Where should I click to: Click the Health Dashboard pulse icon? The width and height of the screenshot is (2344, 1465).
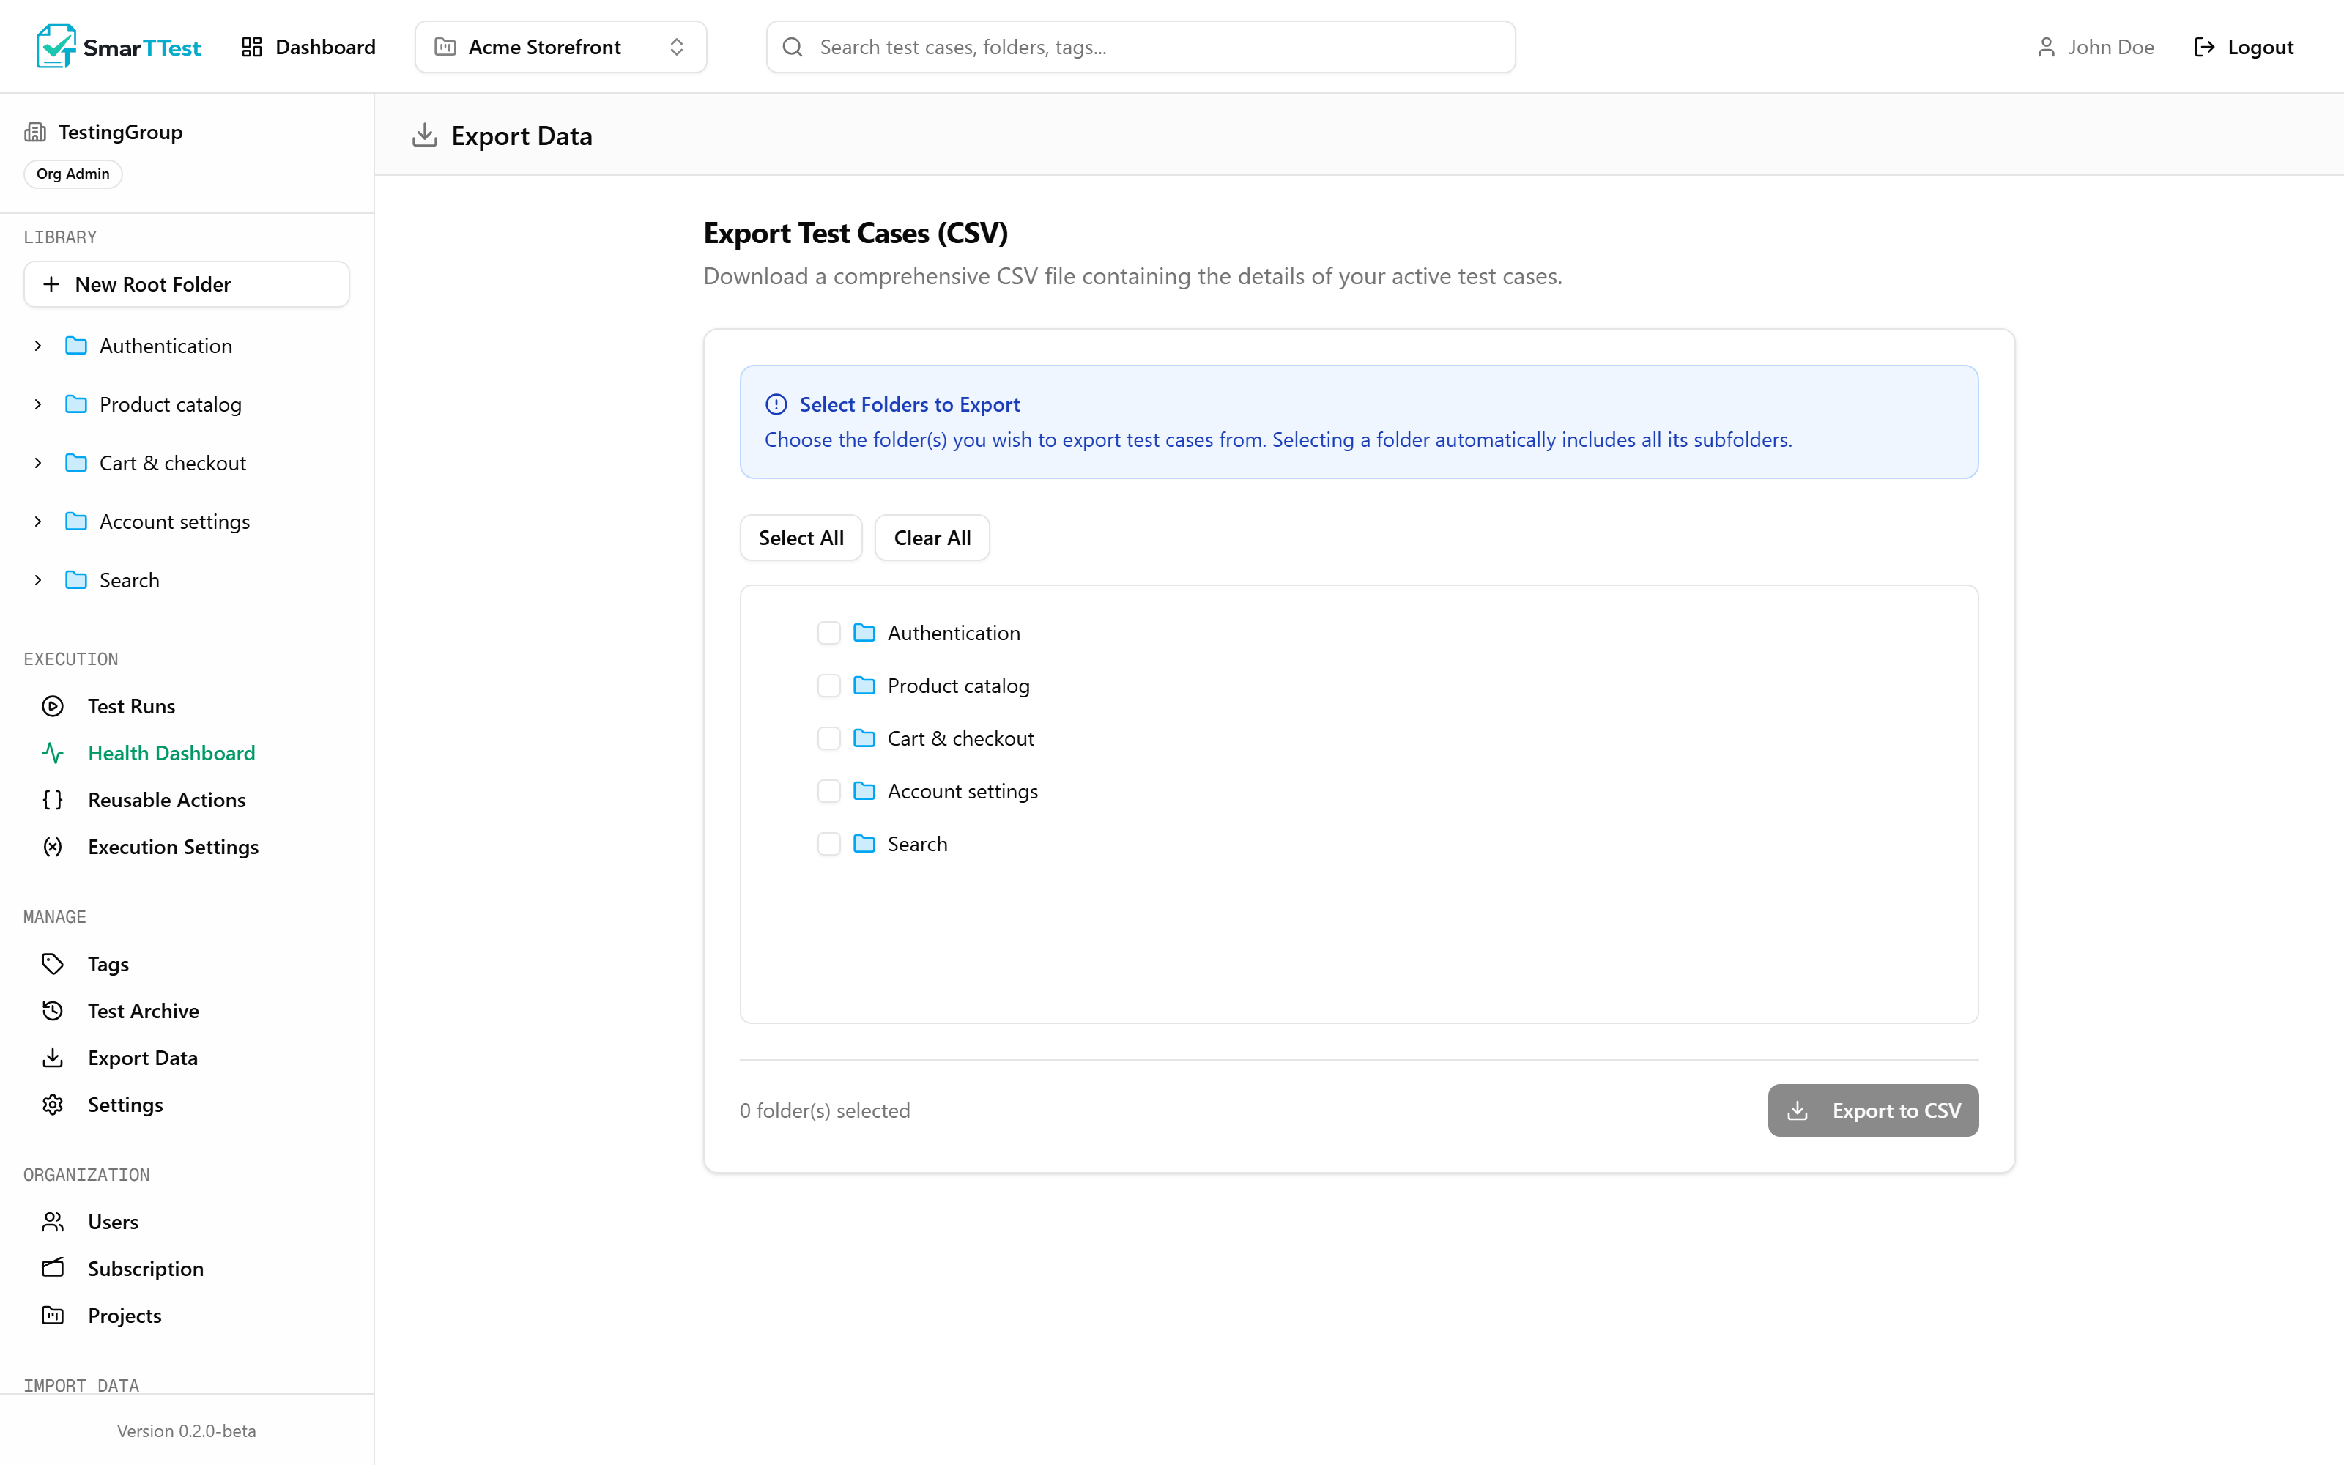[x=53, y=753]
